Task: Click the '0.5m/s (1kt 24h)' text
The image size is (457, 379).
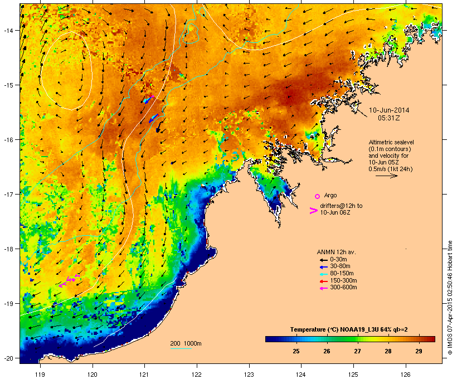Action: pyautogui.click(x=391, y=169)
